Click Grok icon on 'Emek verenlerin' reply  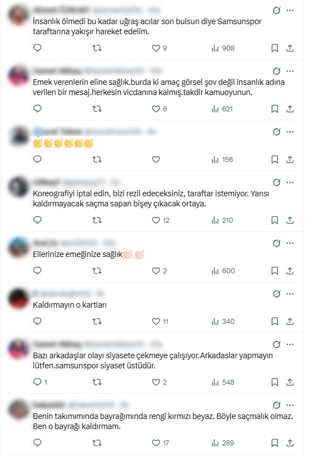coord(277,71)
